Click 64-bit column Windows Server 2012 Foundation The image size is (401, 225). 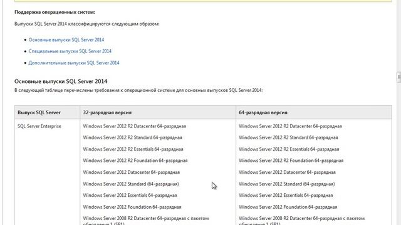pyautogui.click(x=288, y=207)
